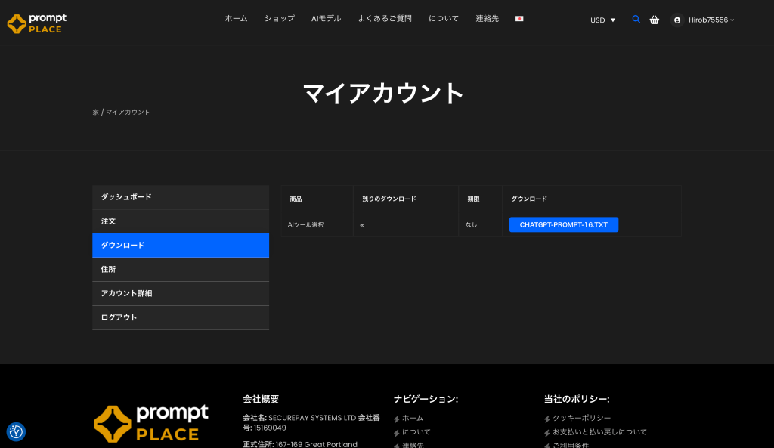774x448 pixels.
Task: Click the footer Prompt Place logo
Action: point(151,423)
